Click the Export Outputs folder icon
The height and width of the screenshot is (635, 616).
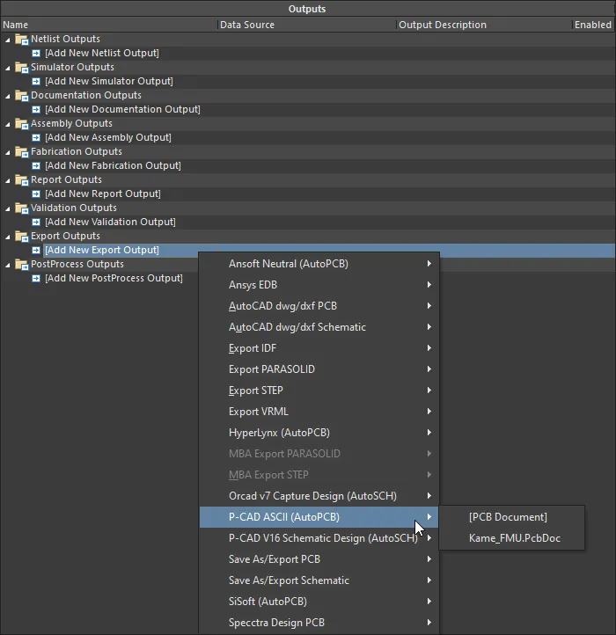pyautogui.click(x=21, y=236)
